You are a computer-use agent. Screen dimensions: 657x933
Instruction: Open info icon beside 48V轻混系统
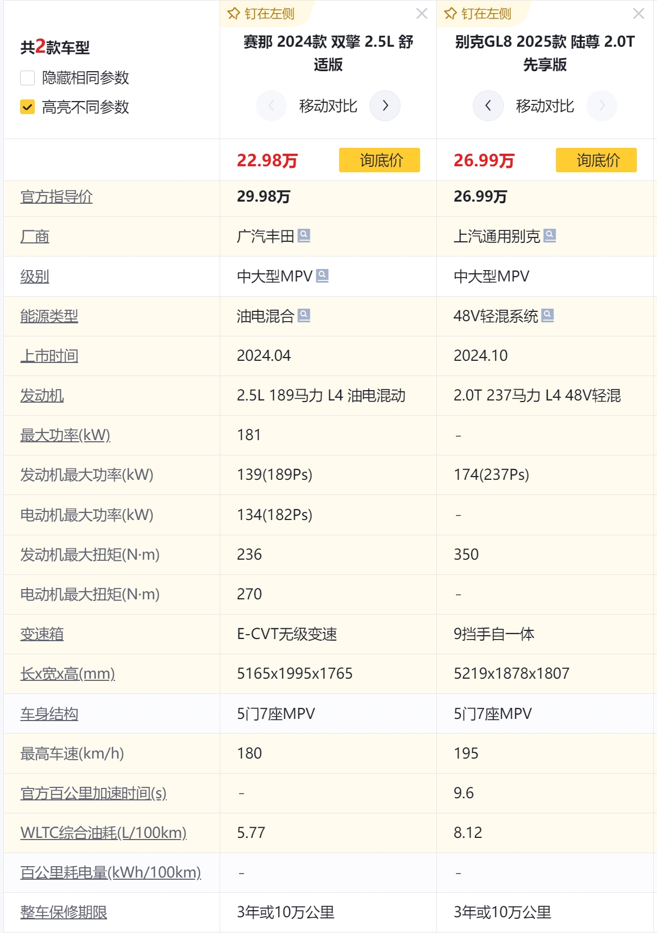(548, 315)
